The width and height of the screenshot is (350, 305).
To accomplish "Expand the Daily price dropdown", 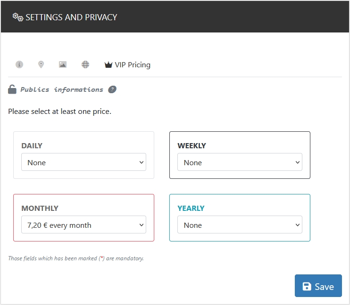I will pos(83,162).
